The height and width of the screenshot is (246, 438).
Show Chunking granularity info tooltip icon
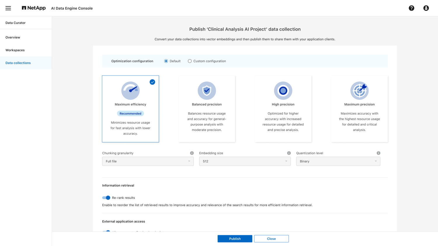[192, 153]
